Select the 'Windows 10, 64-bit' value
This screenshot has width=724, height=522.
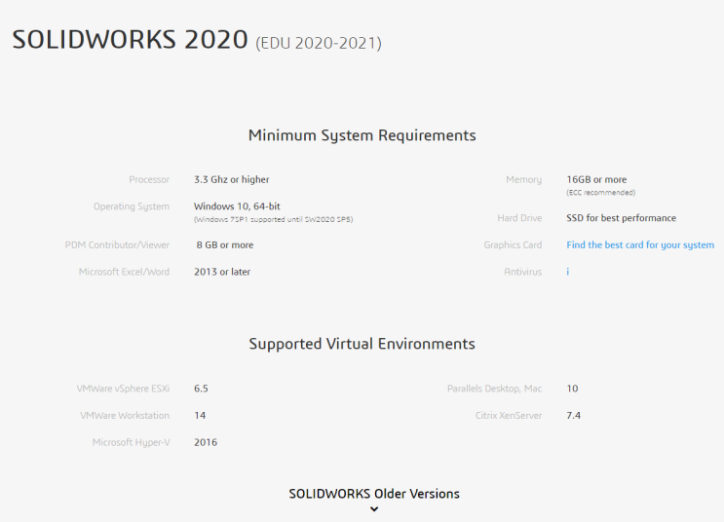pos(237,206)
